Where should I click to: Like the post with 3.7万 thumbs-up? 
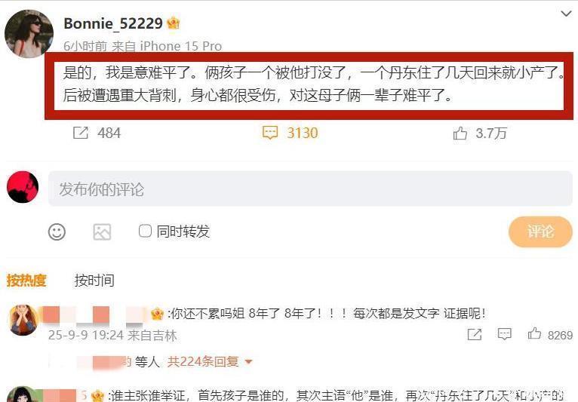click(460, 133)
